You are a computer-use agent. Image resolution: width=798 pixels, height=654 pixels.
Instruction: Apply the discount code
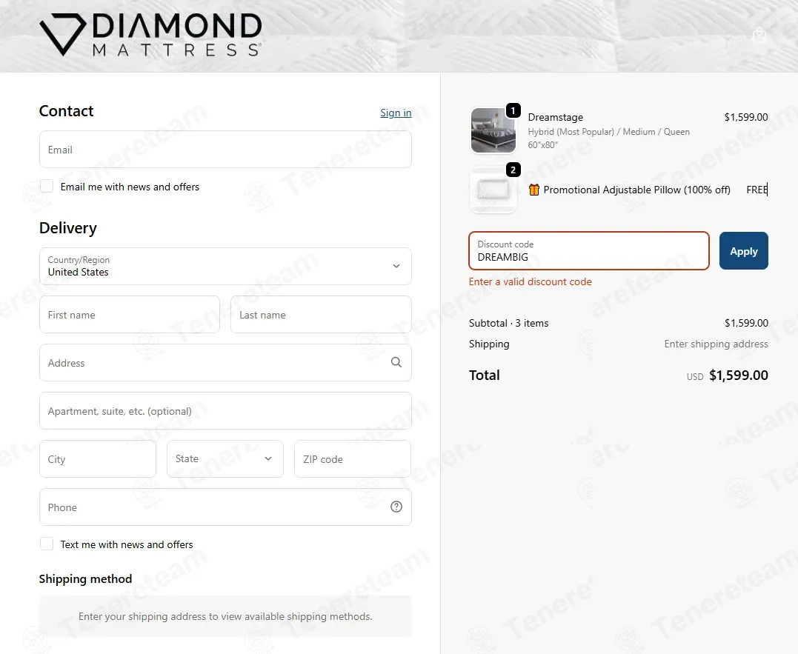744,251
